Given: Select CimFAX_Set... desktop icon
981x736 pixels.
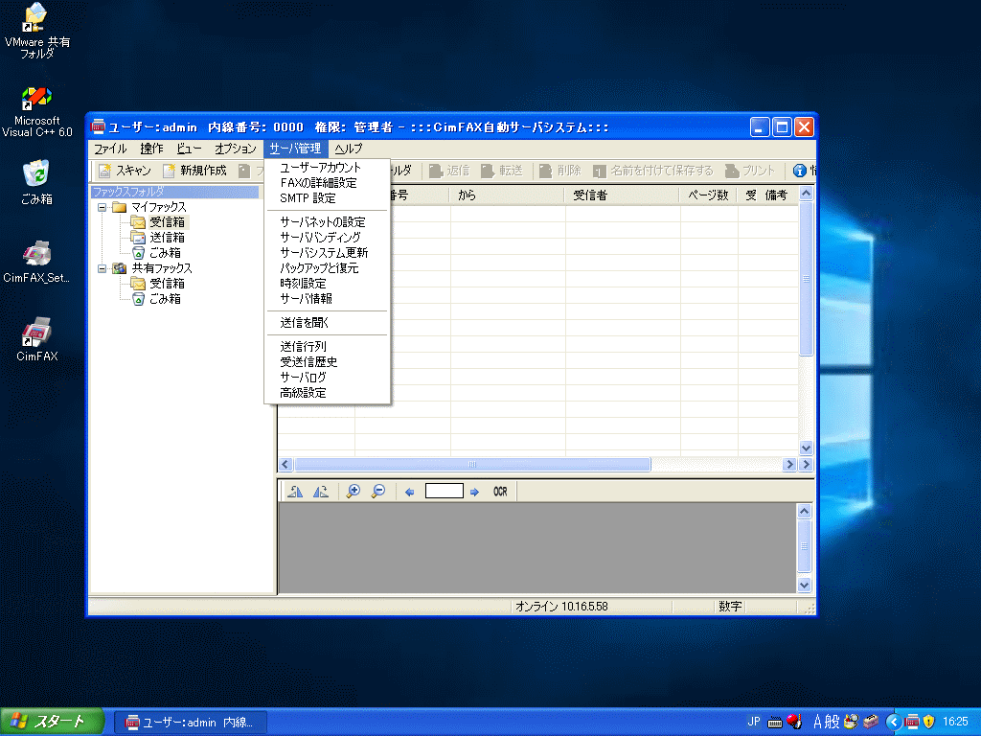Looking at the screenshot, I should pyautogui.click(x=36, y=262).
